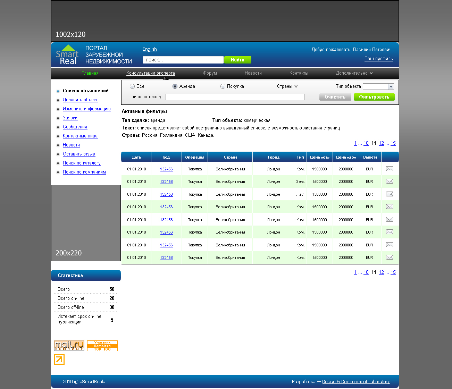The width and height of the screenshot is (452, 389).
Task: Expand the 'Дополнительно' menu
Action: [354, 73]
